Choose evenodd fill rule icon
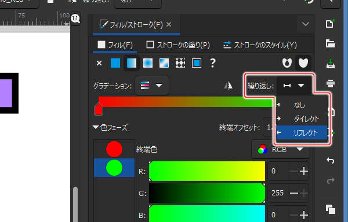Image resolution: width=348 pixels, height=222 pixels. (287, 63)
